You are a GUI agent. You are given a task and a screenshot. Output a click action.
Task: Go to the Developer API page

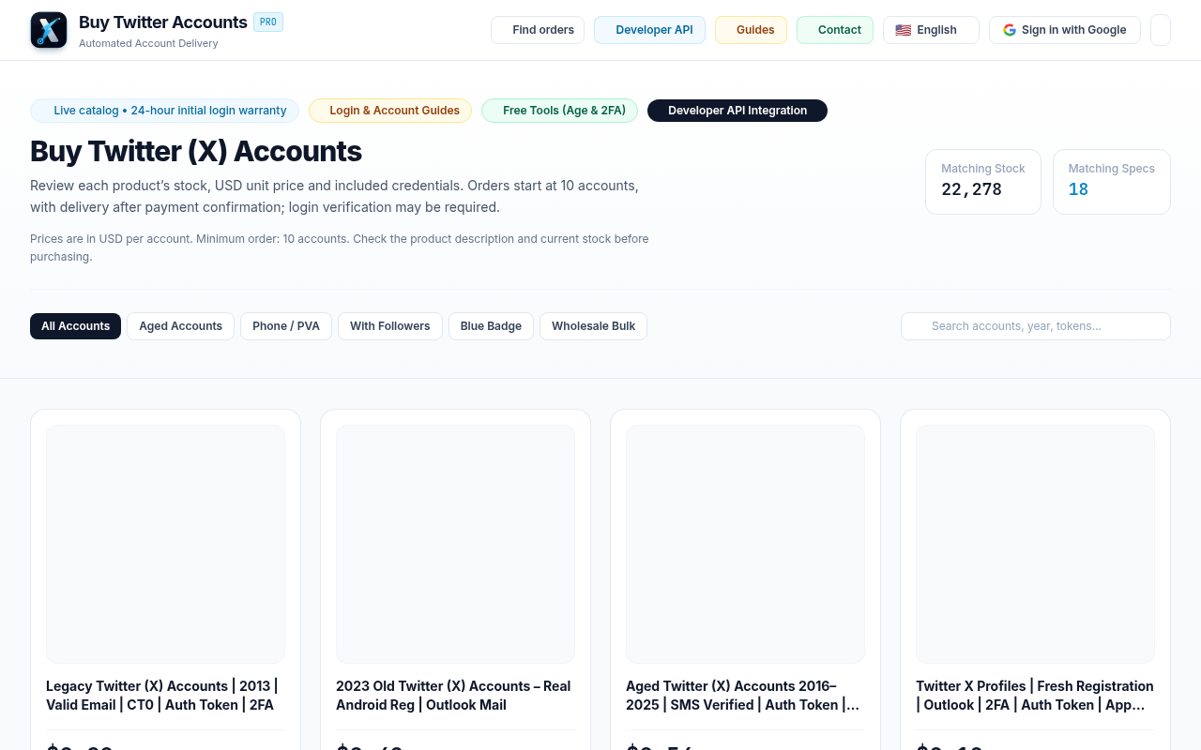coord(649,30)
